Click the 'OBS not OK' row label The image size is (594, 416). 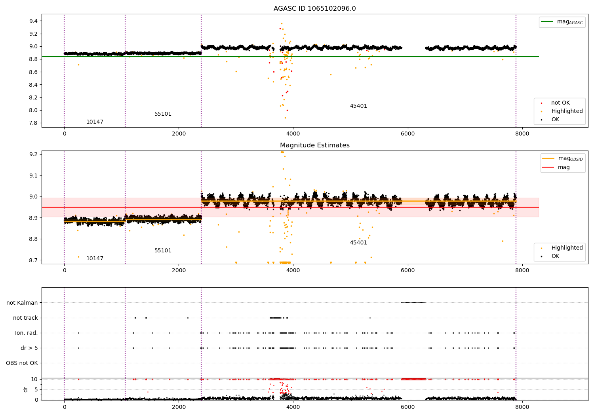(x=22, y=363)
